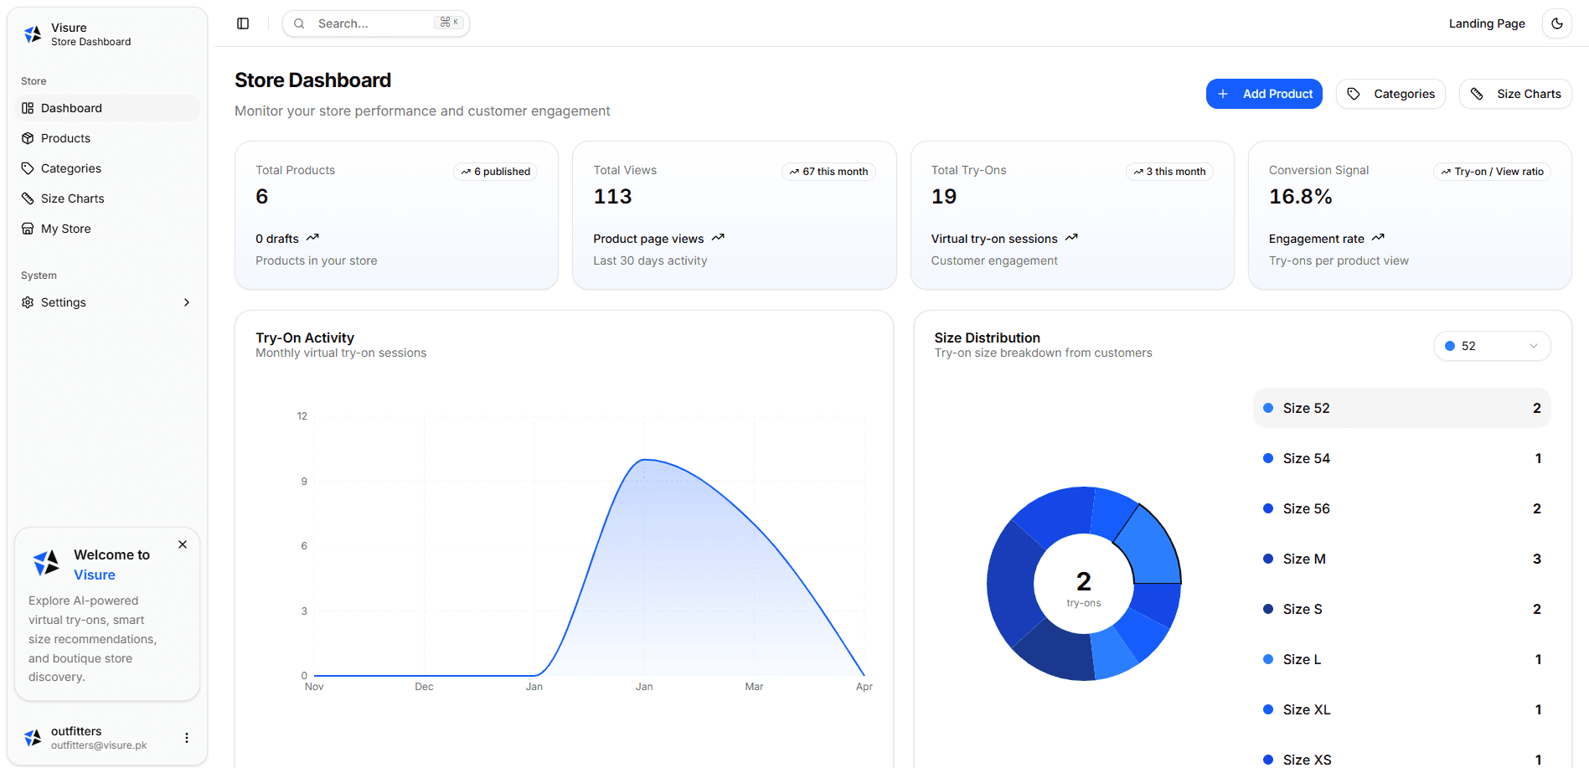This screenshot has width=1589, height=768.
Task: Go to the Landing Page
Action: 1487,23
